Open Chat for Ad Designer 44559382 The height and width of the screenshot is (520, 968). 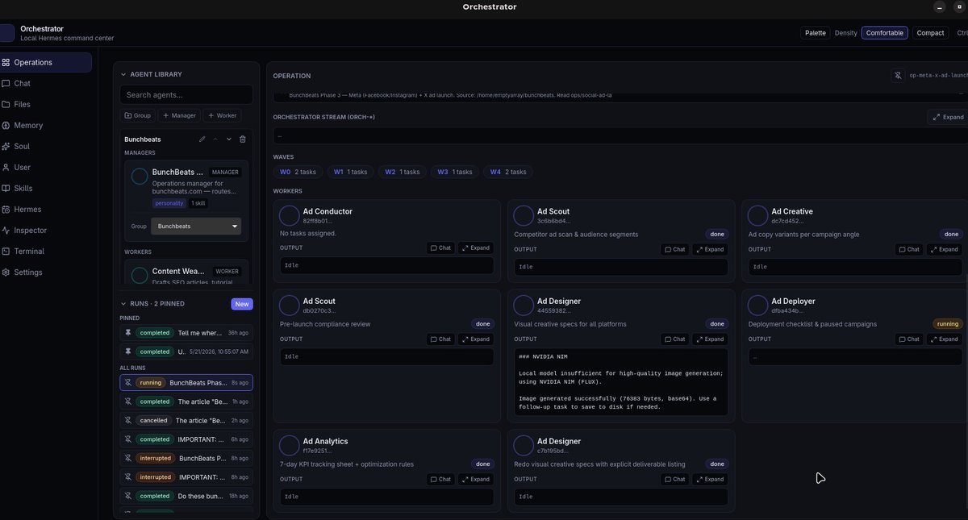[674, 339]
